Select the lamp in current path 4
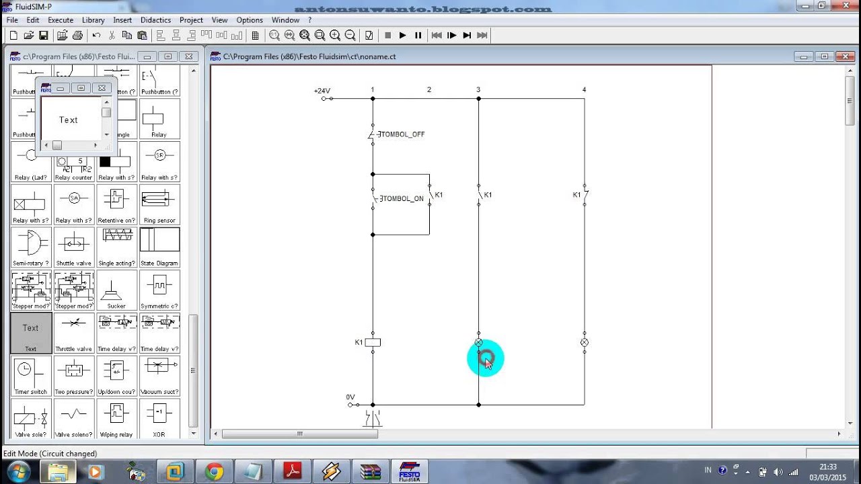 click(x=585, y=342)
